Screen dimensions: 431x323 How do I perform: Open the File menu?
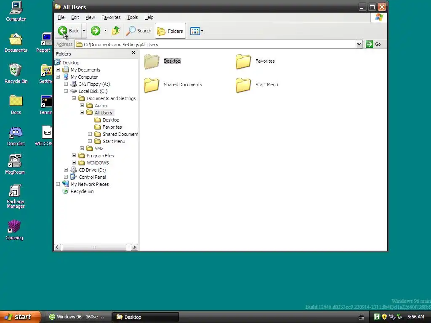click(x=61, y=17)
